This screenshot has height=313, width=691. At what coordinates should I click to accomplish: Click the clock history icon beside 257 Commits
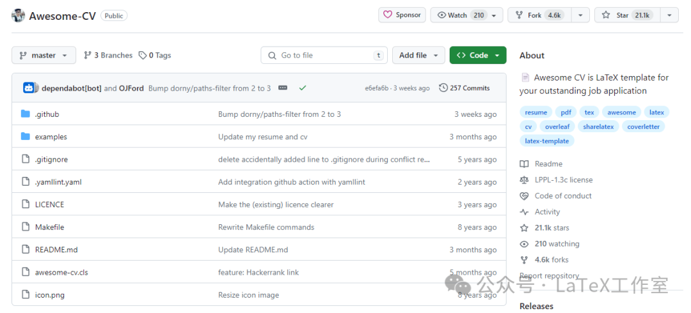[443, 88]
